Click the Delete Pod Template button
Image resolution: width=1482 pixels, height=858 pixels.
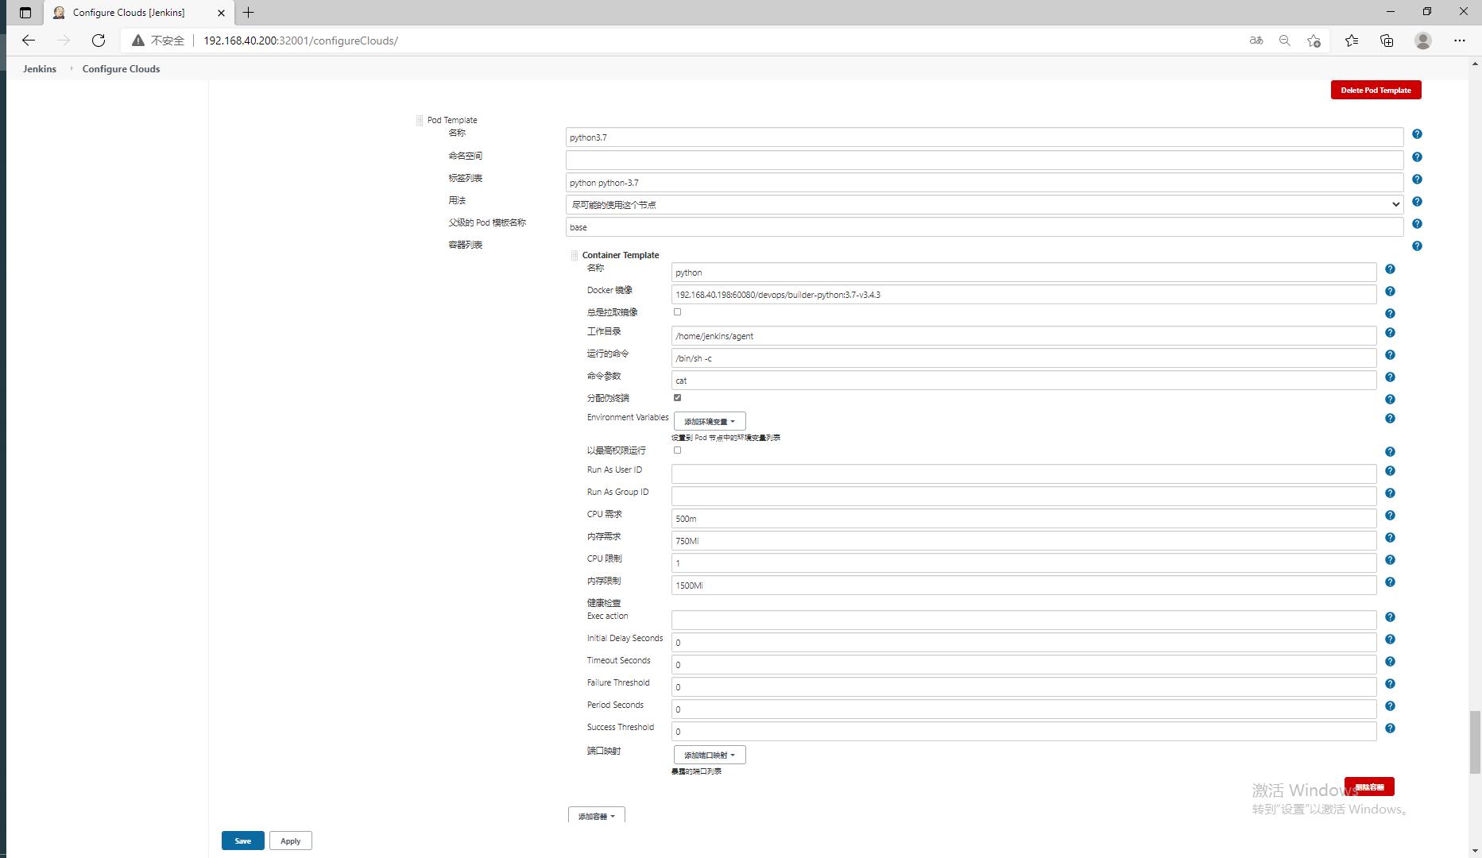coord(1376,91)
